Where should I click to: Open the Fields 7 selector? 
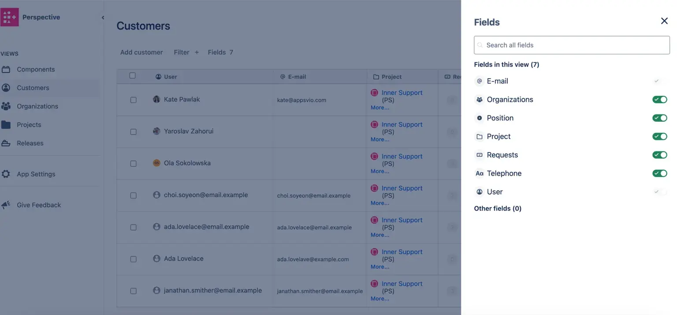pyautogui.click(x=220, y=52)
